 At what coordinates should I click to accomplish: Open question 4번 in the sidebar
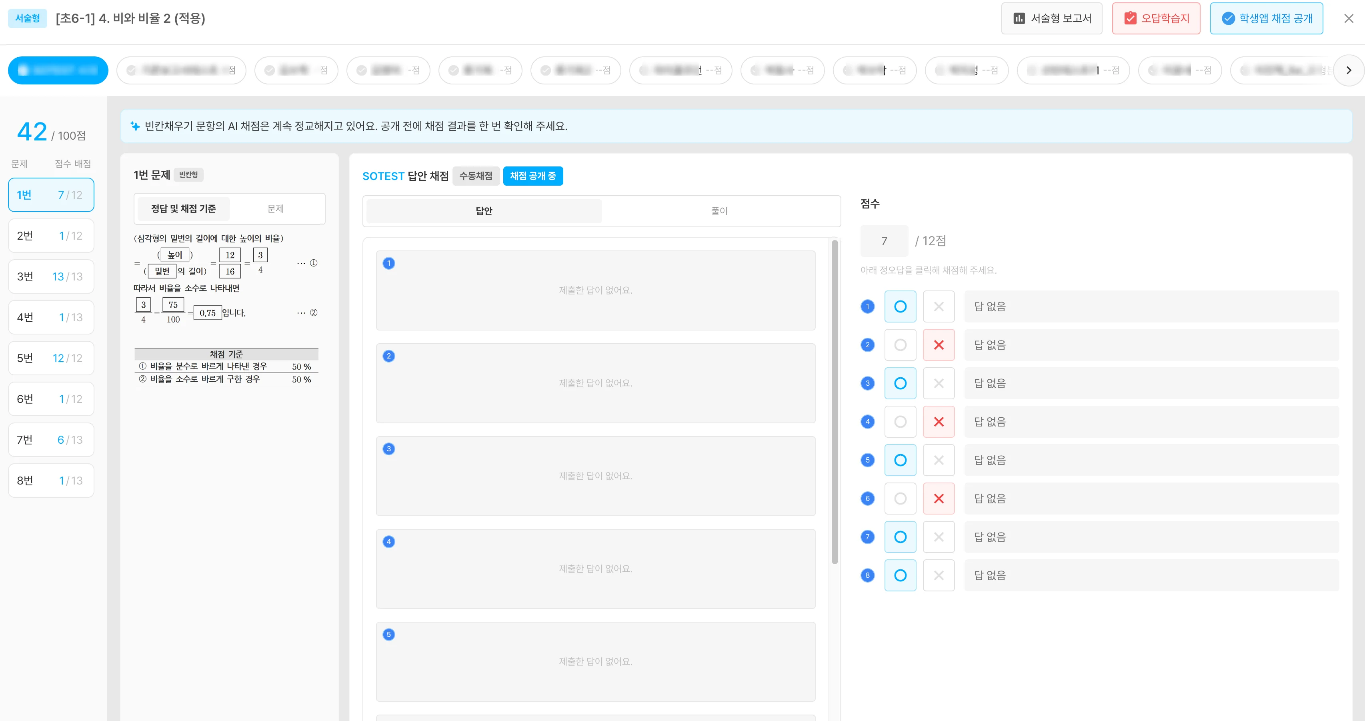[51, 318]
